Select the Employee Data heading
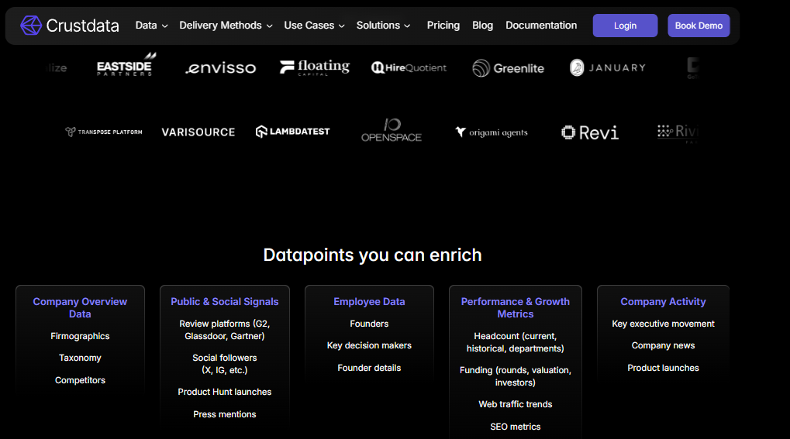 (369, 301)
